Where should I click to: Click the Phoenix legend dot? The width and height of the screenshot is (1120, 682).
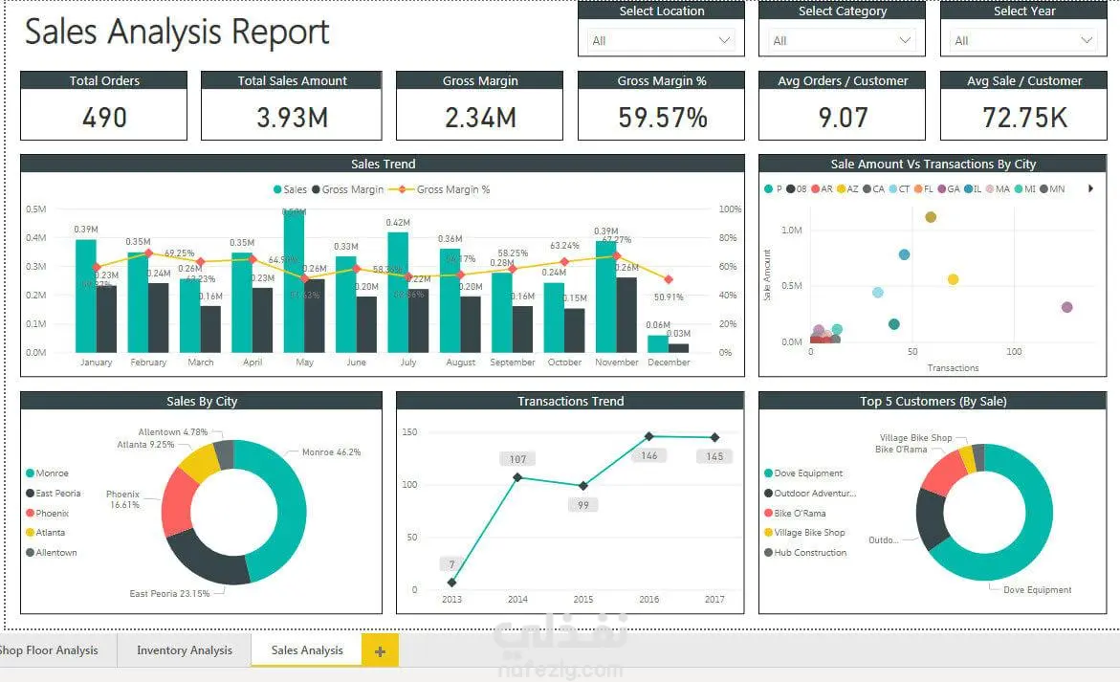click(30, 514)
